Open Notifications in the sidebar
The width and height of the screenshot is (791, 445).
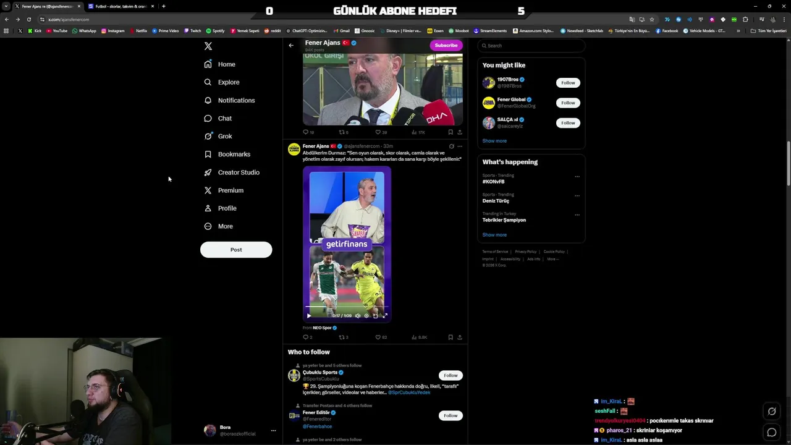pyautogui.click(x=229, y=100)
